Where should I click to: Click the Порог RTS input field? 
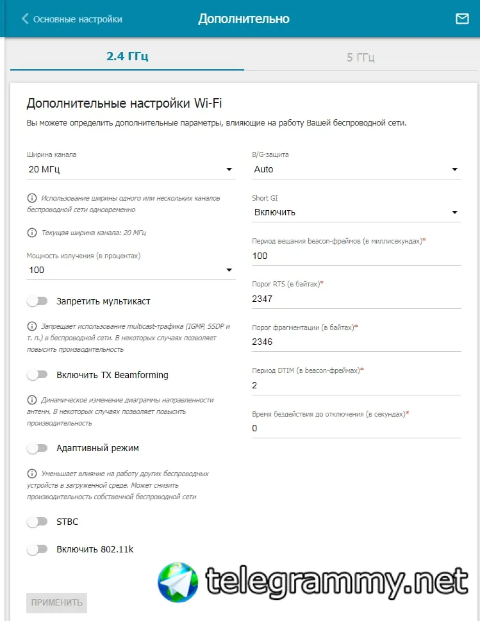click(356, 299)
